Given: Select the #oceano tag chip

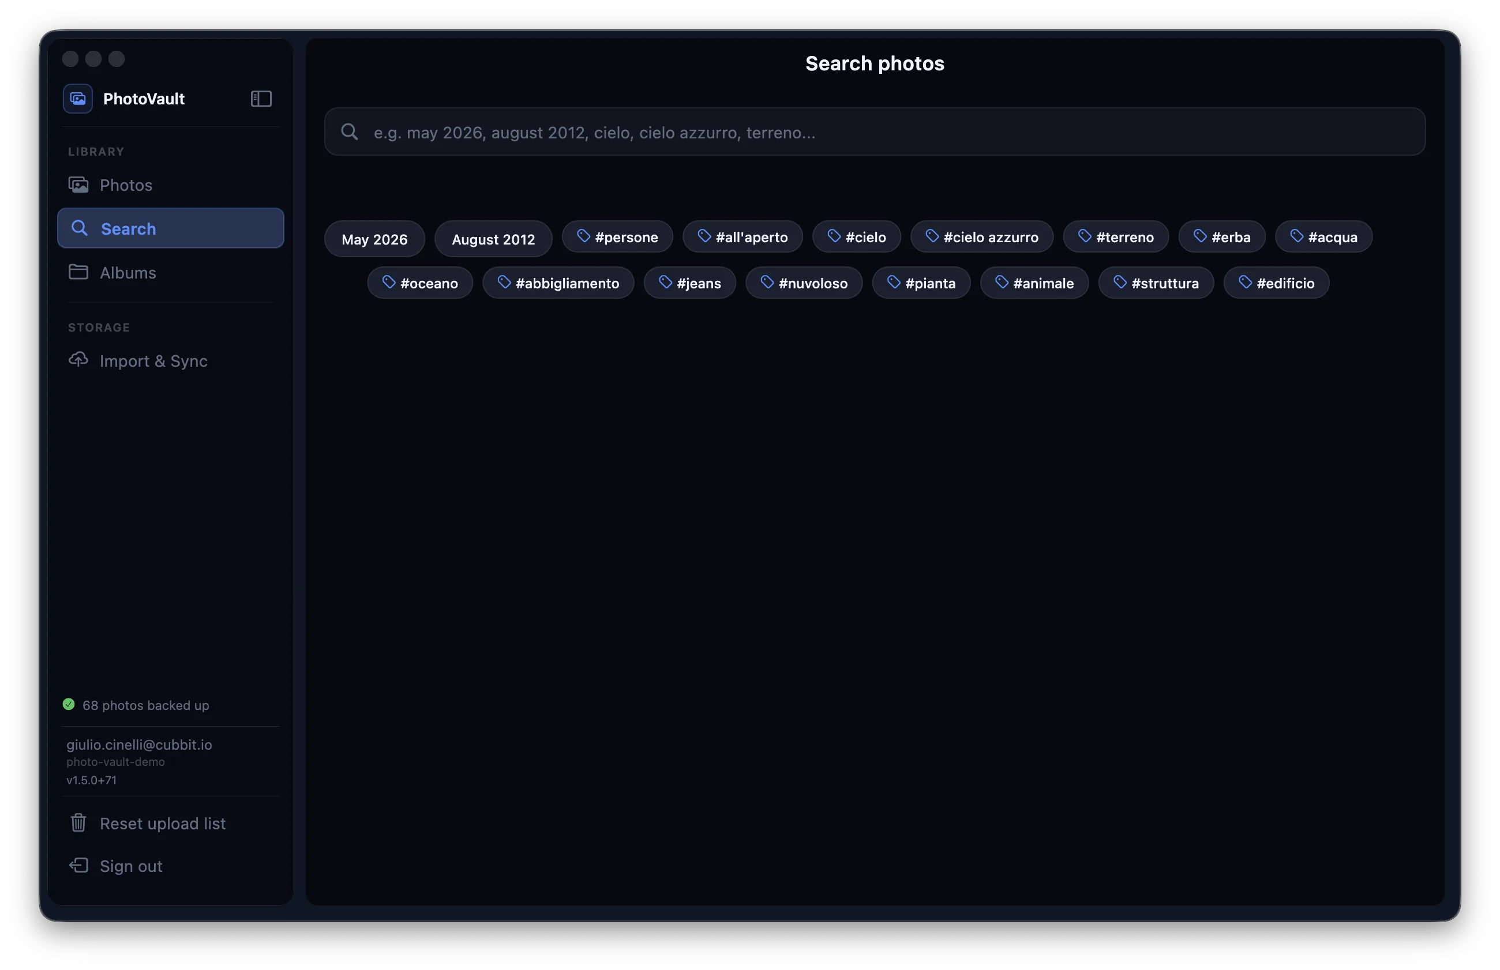Looking at the screenshot, I should (420, 282).
